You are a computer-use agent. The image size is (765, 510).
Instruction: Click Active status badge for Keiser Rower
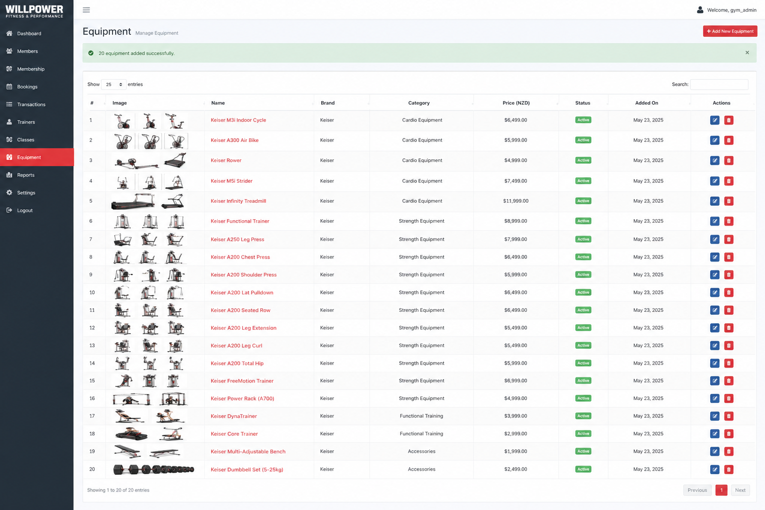(583, 160)
